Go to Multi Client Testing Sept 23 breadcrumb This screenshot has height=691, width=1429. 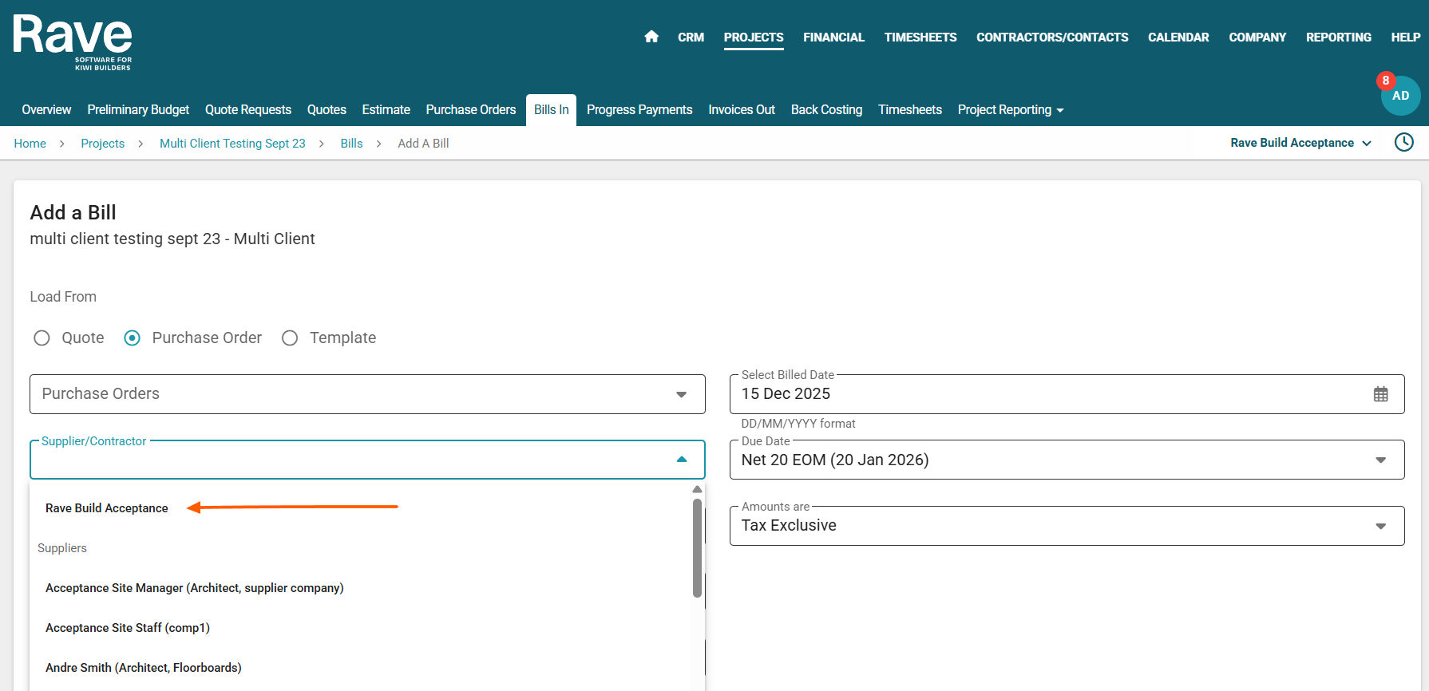232,144
